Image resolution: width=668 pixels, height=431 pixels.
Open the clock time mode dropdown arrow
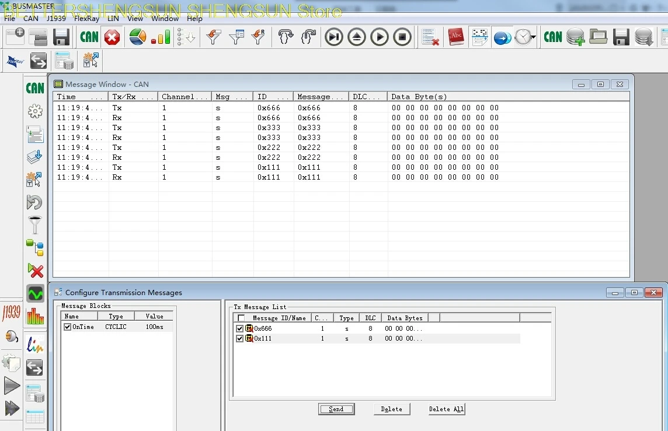[533, 37]
